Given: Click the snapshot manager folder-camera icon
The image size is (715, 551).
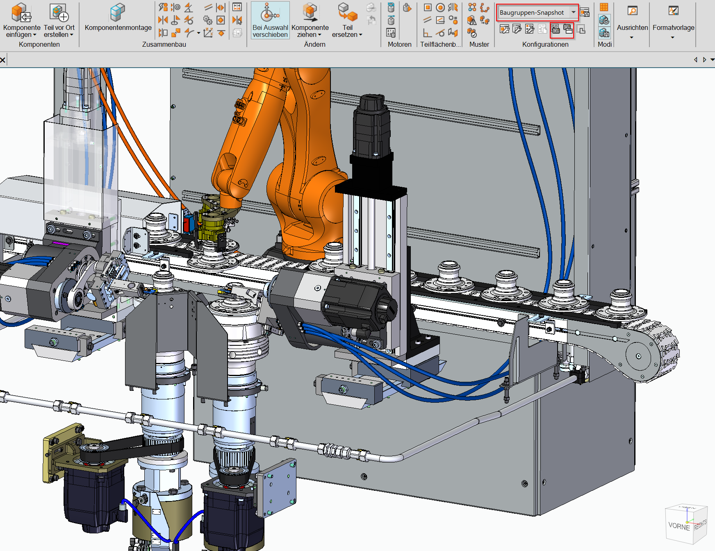Looking at the screenshot, I should click(x=568, y=29).
